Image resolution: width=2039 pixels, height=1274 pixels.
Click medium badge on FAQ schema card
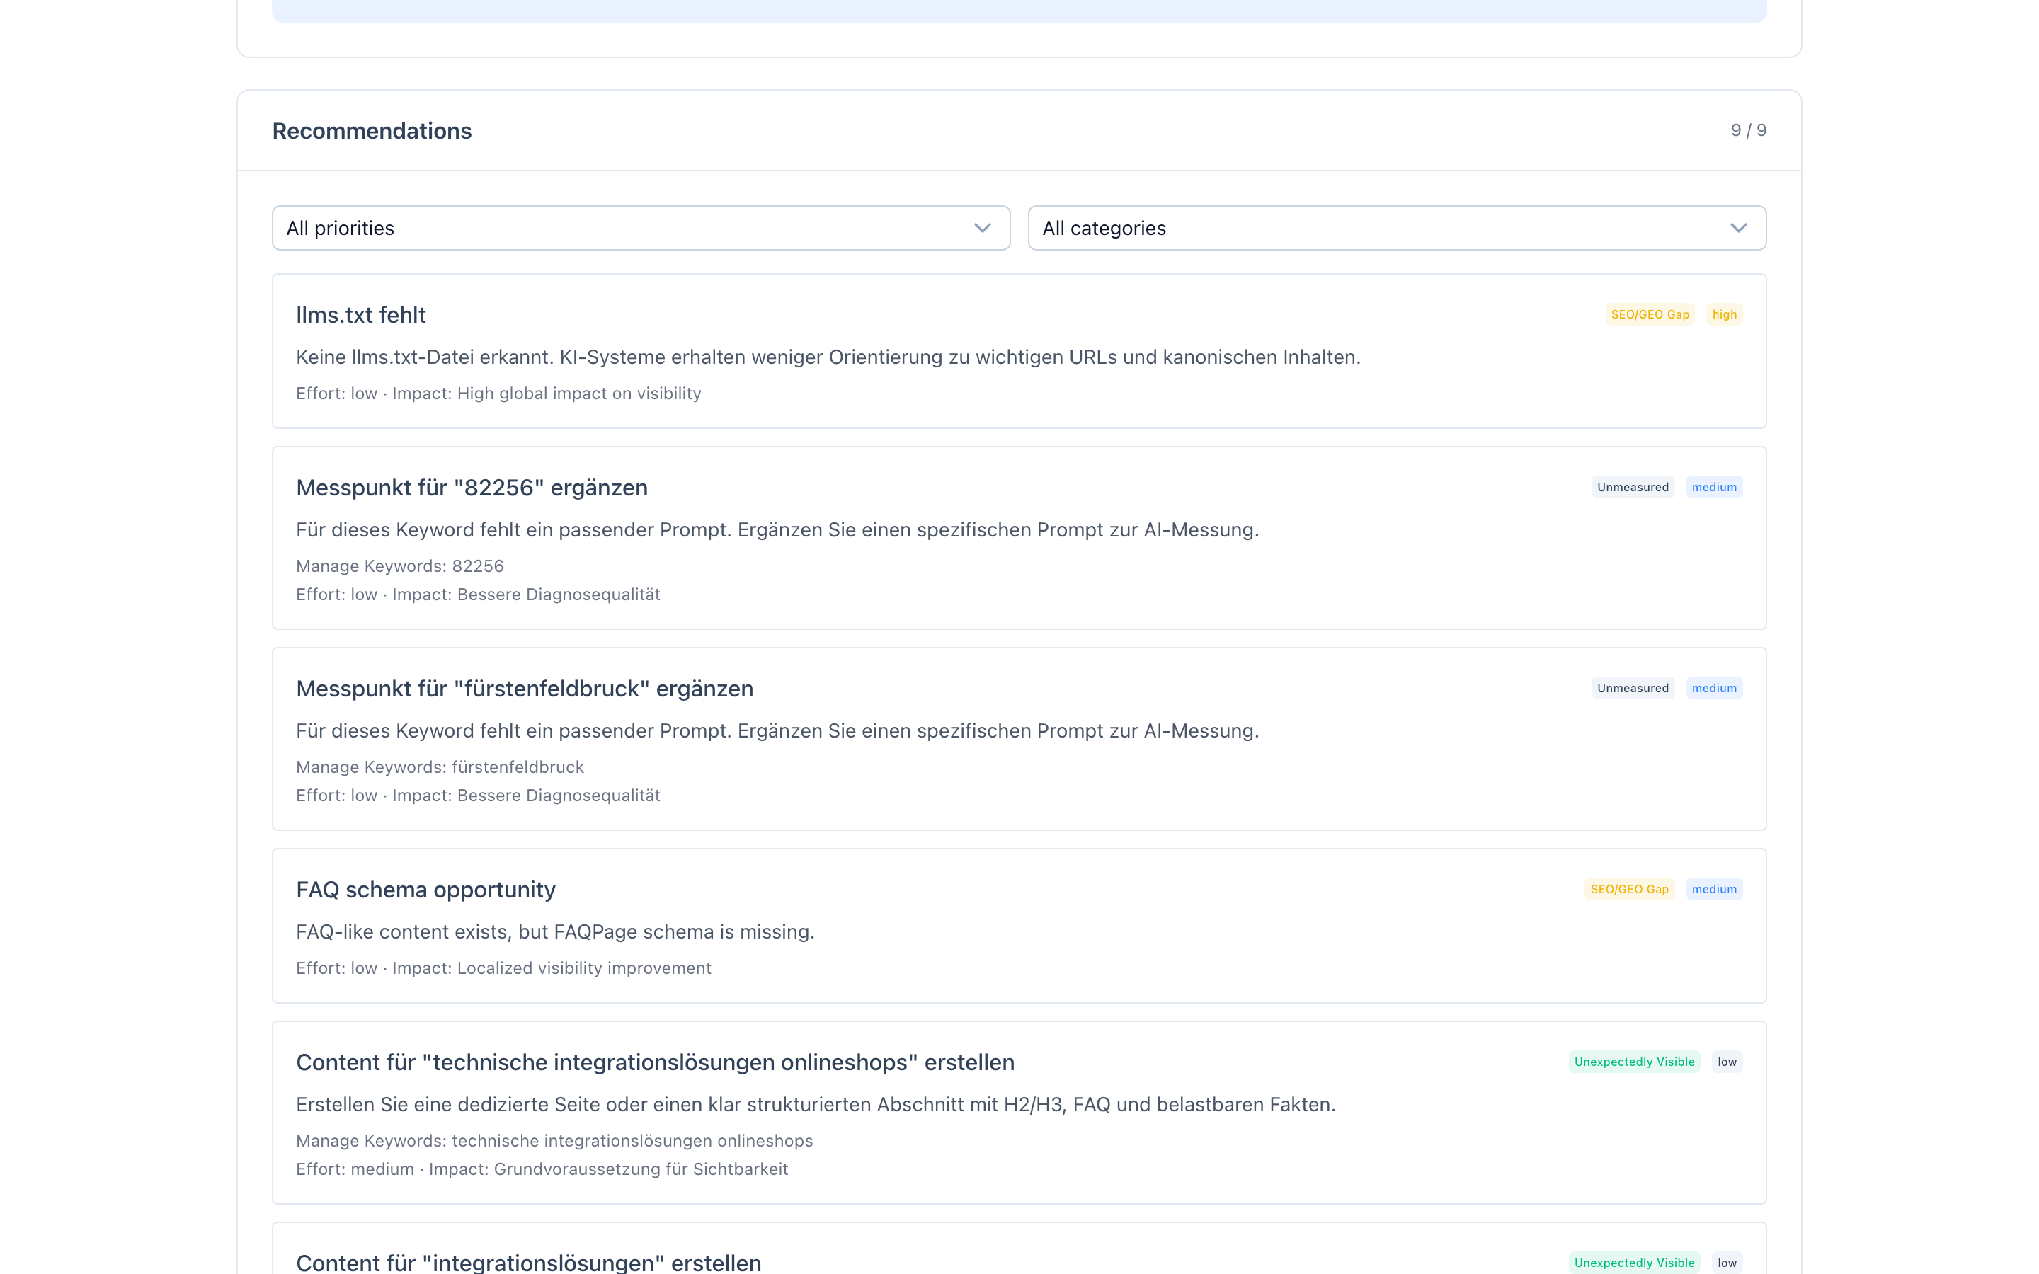1714,889
